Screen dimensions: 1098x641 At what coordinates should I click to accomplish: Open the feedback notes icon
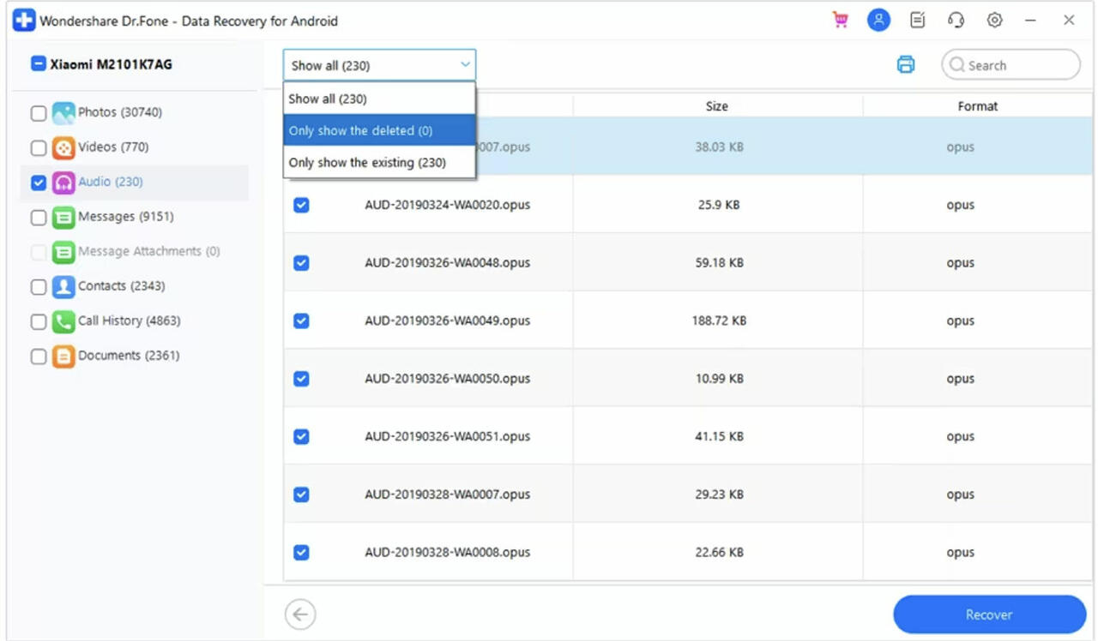point(917,21)
